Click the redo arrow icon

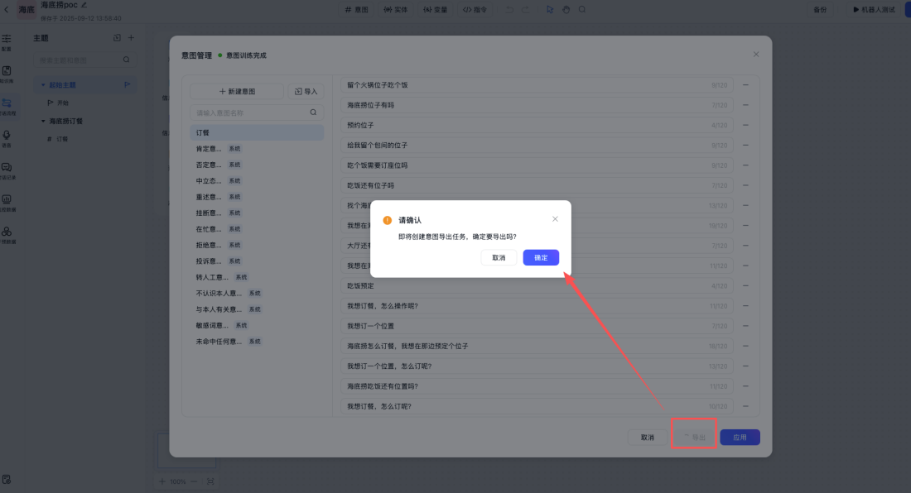[524, 9]
